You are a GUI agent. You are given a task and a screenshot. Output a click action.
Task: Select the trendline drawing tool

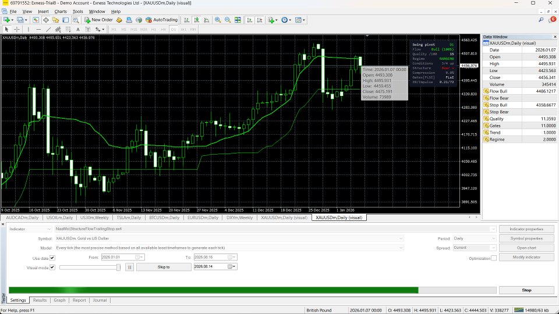(x=48, y=29)
